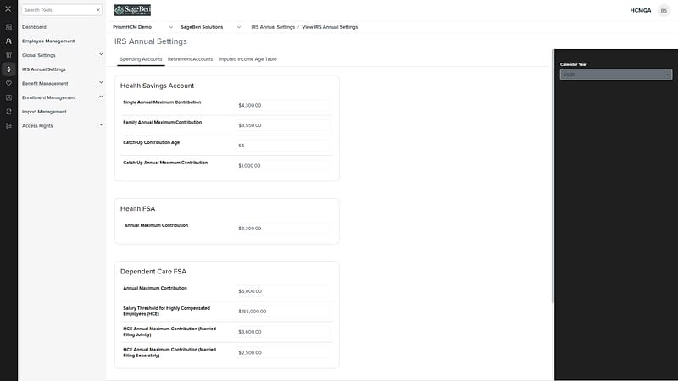Click the Enrollment Management icon in rail
This screenshot has height=381, width=678.
(x=8, y=97)
